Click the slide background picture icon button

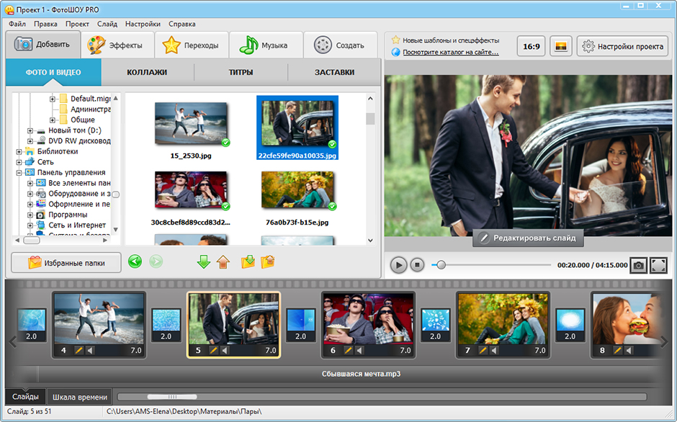tap(561, 46)
